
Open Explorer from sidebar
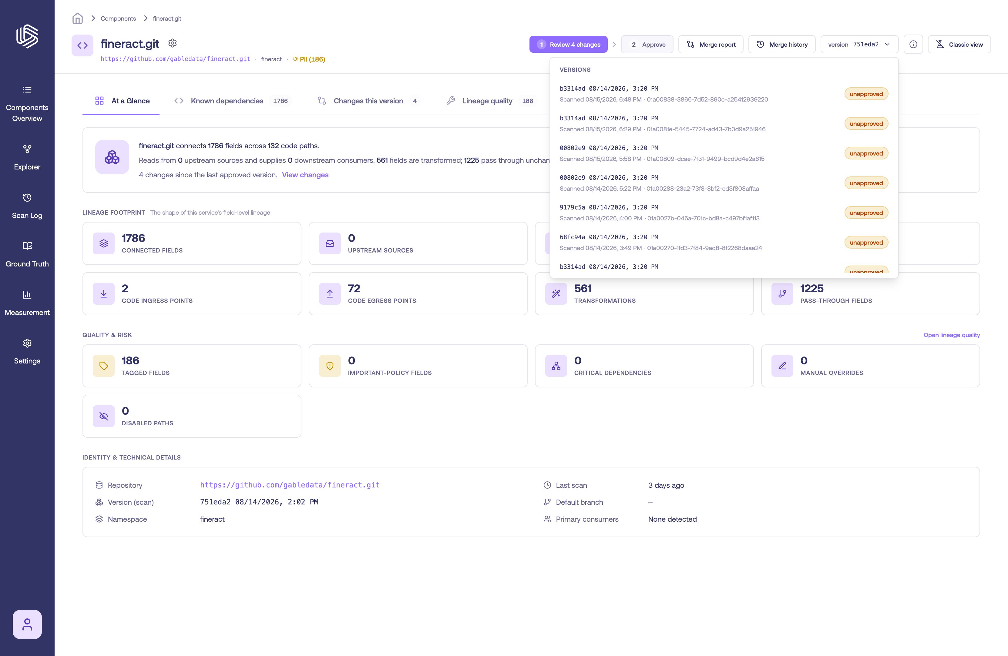point(27,158)
